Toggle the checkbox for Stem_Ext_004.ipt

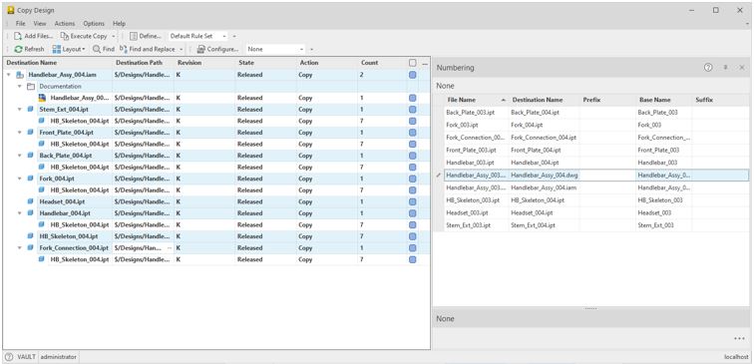pos(413,109)
